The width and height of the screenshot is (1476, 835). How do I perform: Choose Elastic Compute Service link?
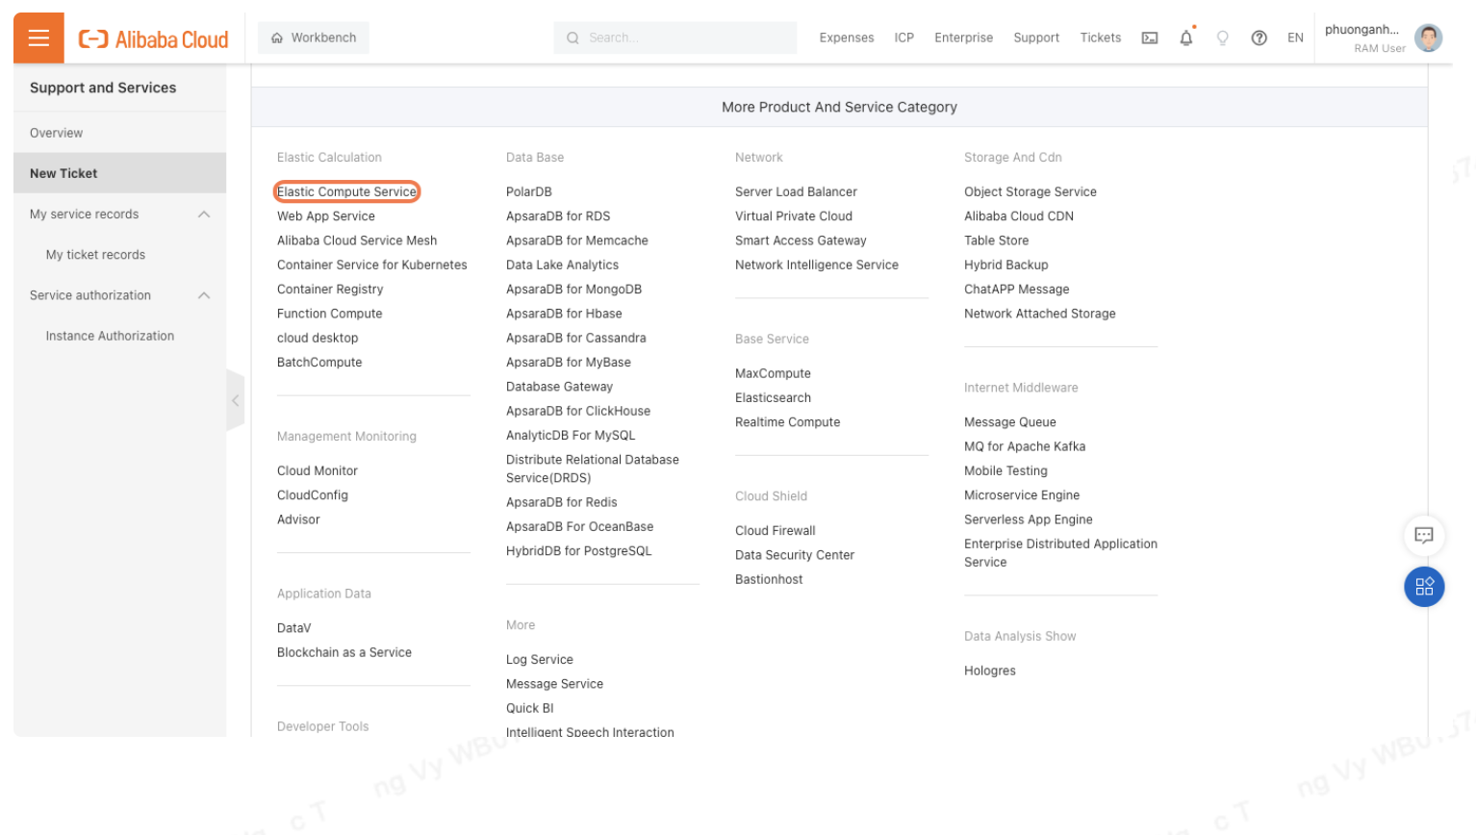point(346,192)
